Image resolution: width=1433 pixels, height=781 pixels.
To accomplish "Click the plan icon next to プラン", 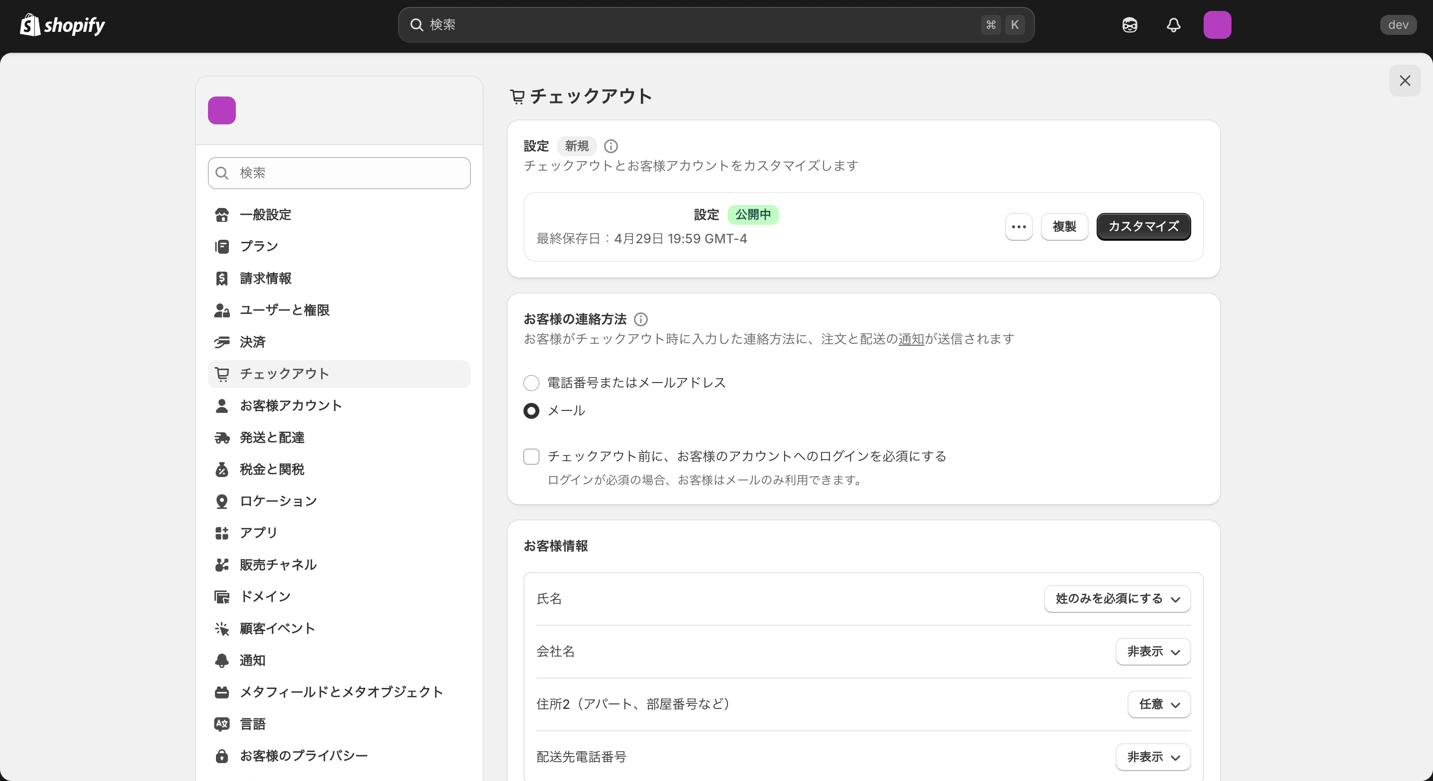I will point(222,246).
